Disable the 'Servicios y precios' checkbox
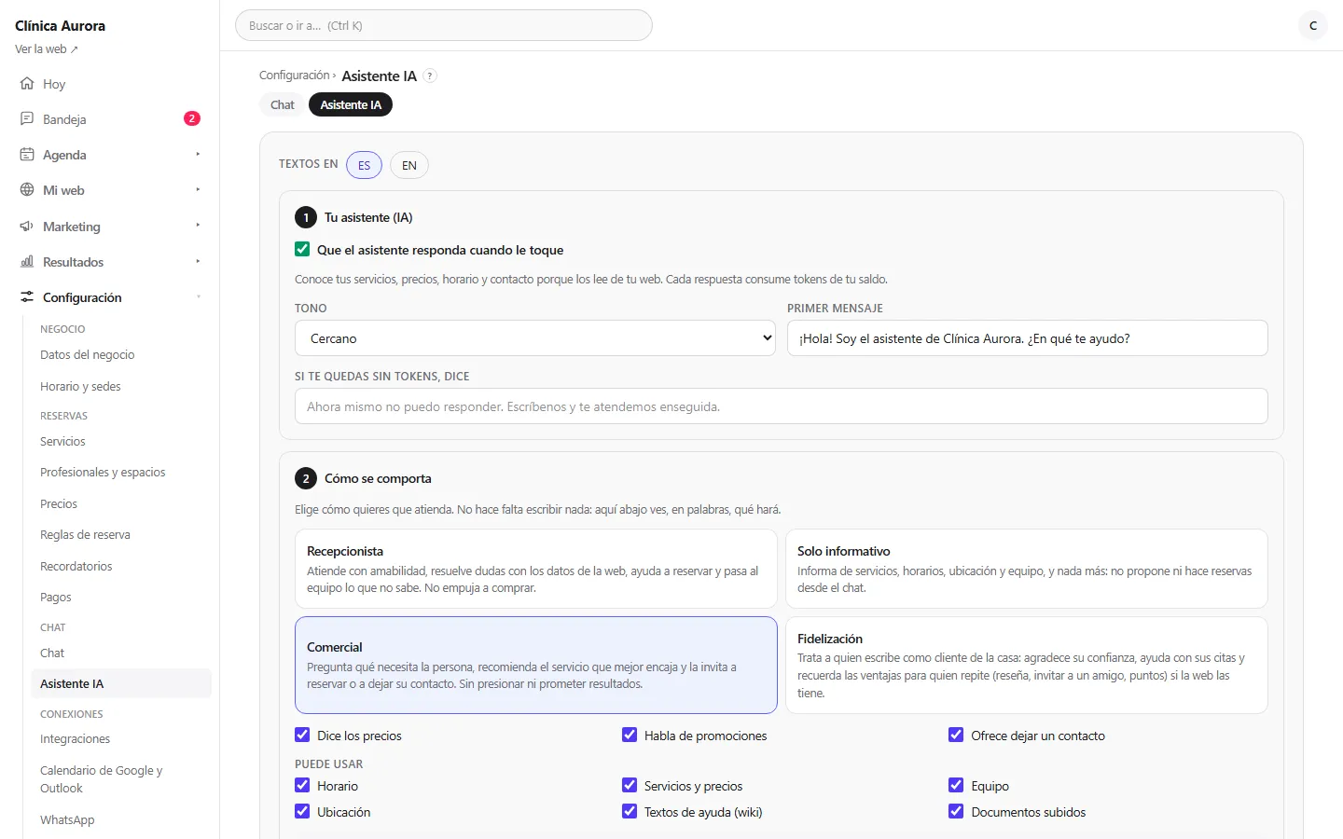The height and width of the screenshot is (839, 1343). [630, 785]
